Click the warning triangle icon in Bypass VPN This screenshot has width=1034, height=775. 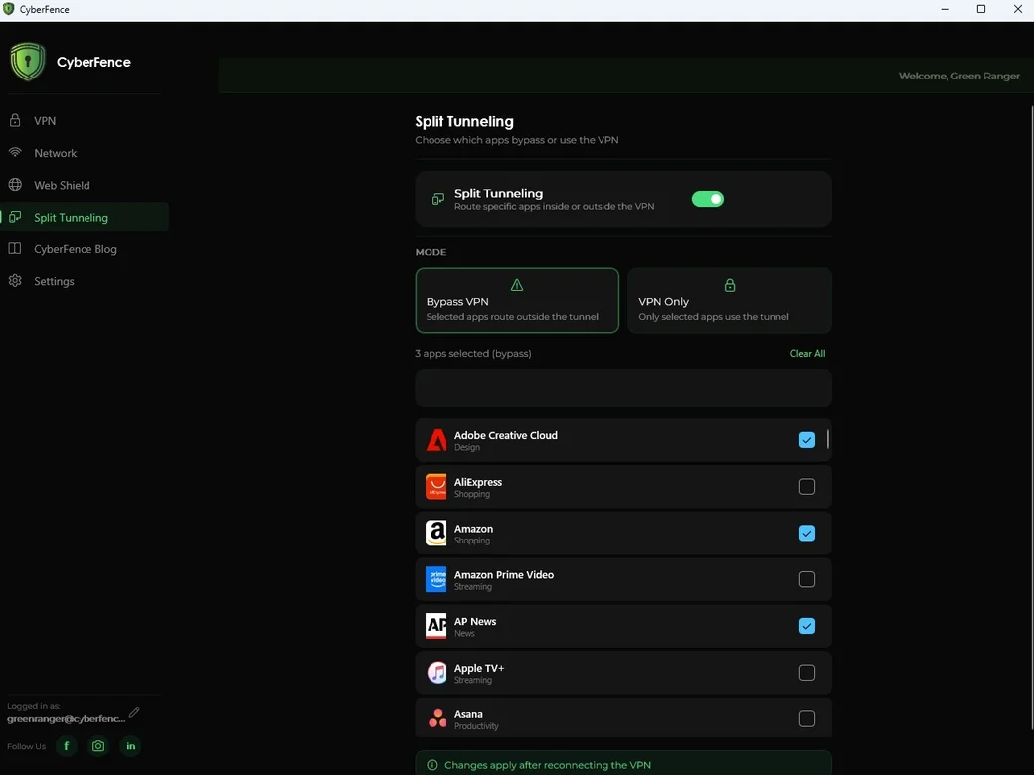[x=517, y=285]
